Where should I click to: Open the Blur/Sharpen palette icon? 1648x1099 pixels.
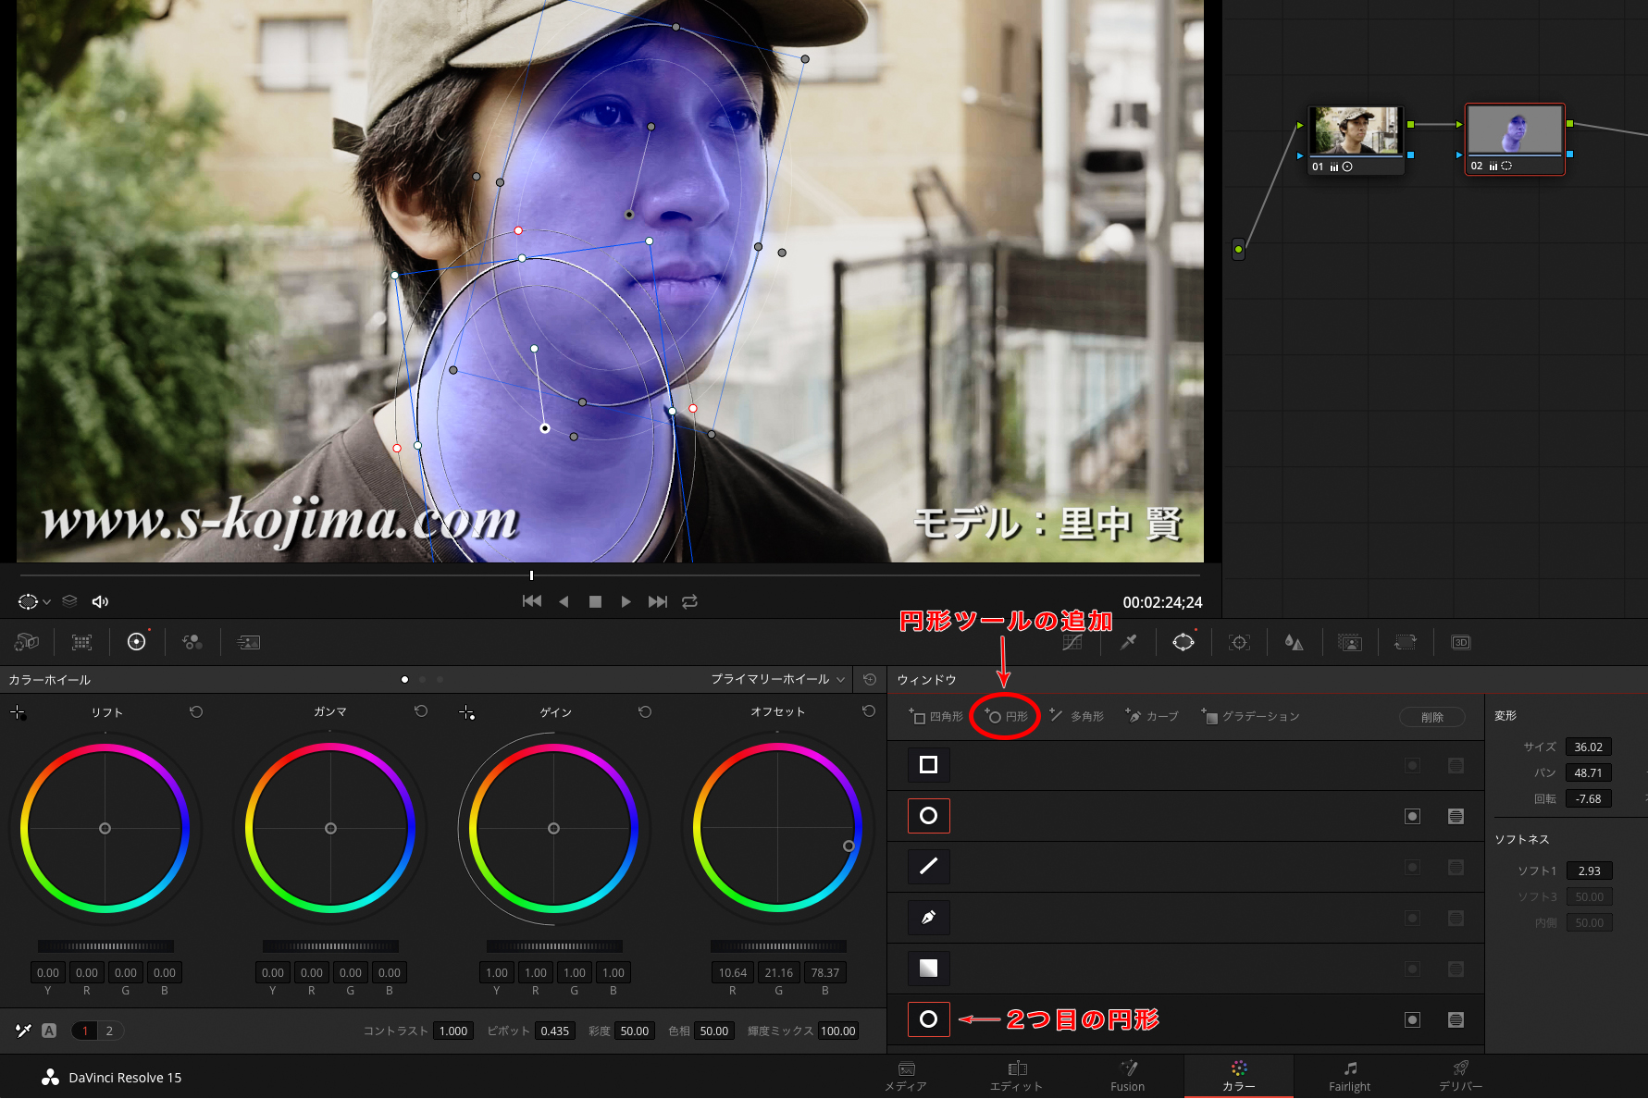(x=1294, y=642)
